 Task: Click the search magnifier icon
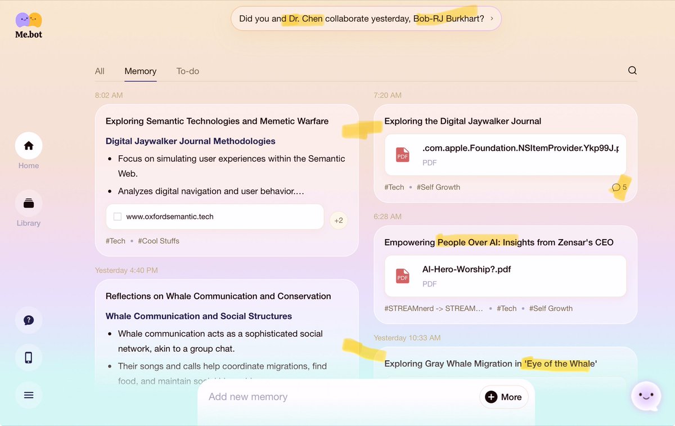tap(632, 70)
